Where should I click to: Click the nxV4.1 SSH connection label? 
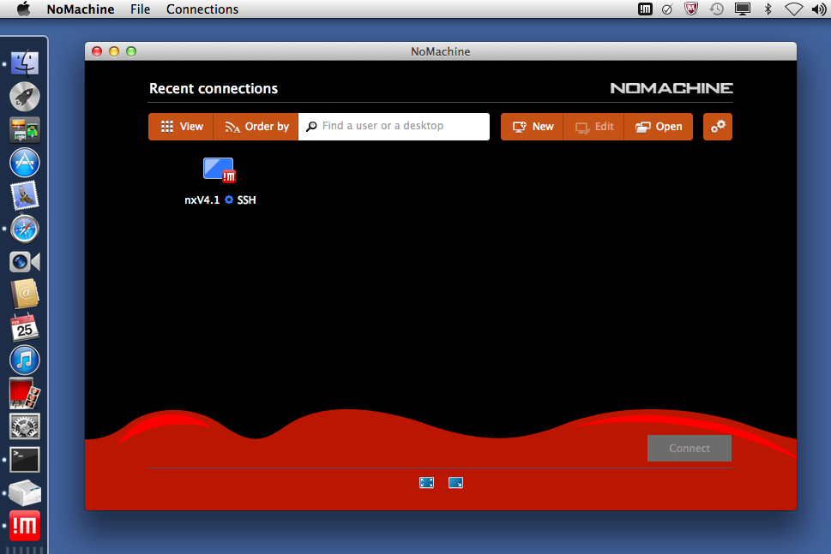pos(220,200)
